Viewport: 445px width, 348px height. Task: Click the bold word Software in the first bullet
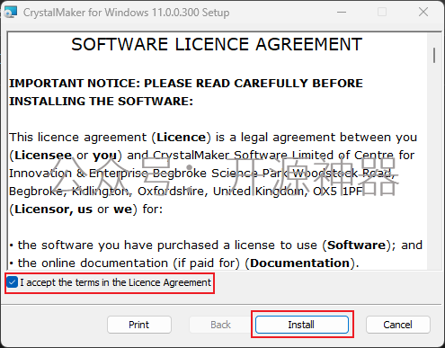tap(356, 245)
